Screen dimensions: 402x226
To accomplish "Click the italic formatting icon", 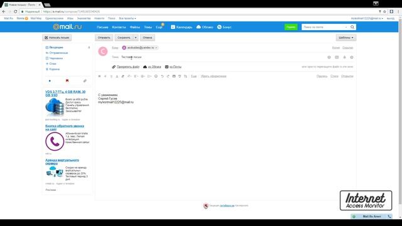I will click(x=105, y=76).
